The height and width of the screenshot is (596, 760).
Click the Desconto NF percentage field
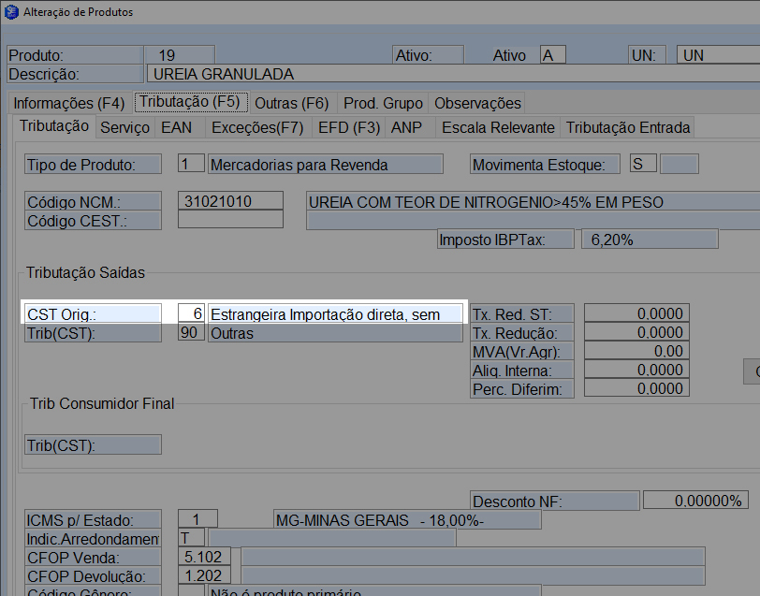(695, 501)
